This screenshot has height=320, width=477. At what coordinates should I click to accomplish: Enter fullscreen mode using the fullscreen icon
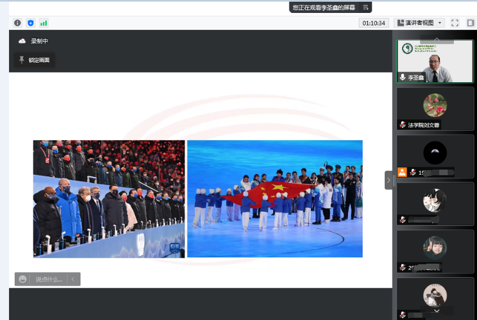tap(455, 23)
